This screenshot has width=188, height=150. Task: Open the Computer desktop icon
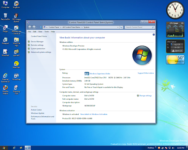point(5,5)
